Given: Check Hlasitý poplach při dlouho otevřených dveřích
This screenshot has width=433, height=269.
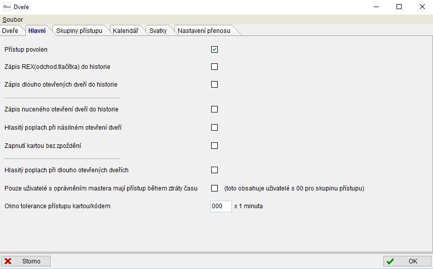Looking at the screenshot, I should (214, 170).
